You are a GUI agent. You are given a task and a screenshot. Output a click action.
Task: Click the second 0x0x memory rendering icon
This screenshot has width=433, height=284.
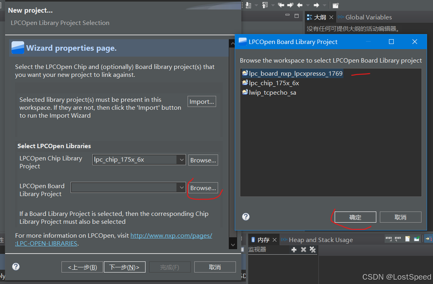tap(398, 239)
